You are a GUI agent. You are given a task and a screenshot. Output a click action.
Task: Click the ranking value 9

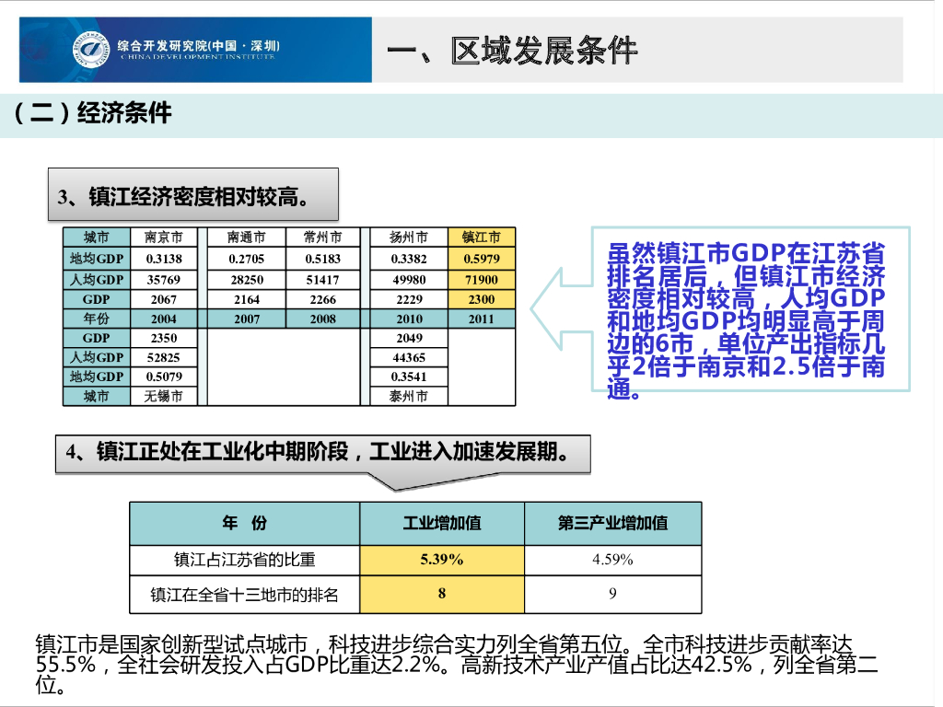[612, 595]
